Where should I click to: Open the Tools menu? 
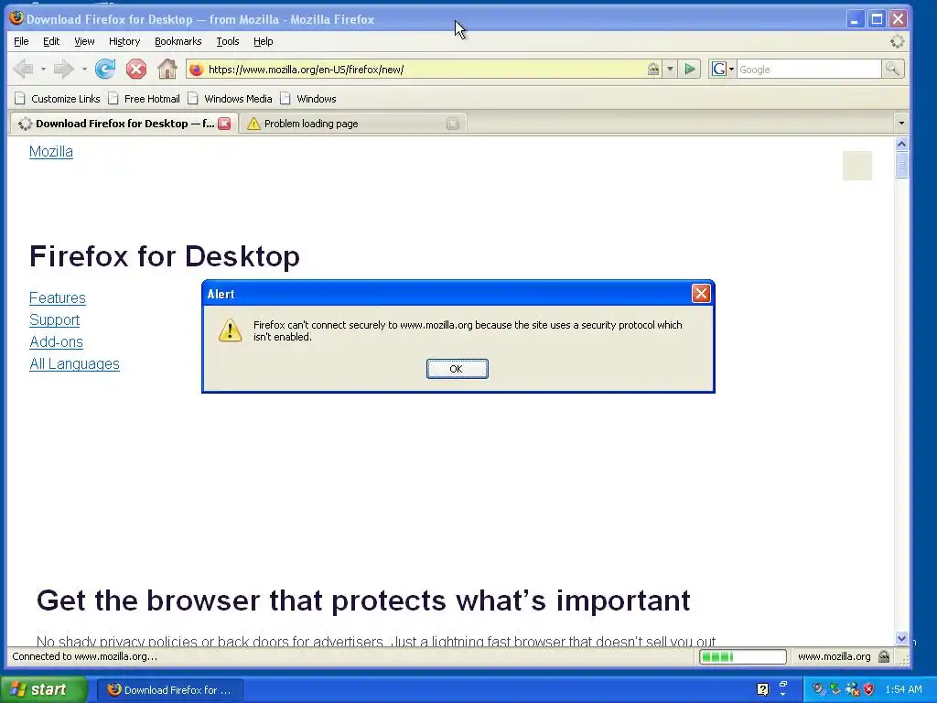coord(228,41)
